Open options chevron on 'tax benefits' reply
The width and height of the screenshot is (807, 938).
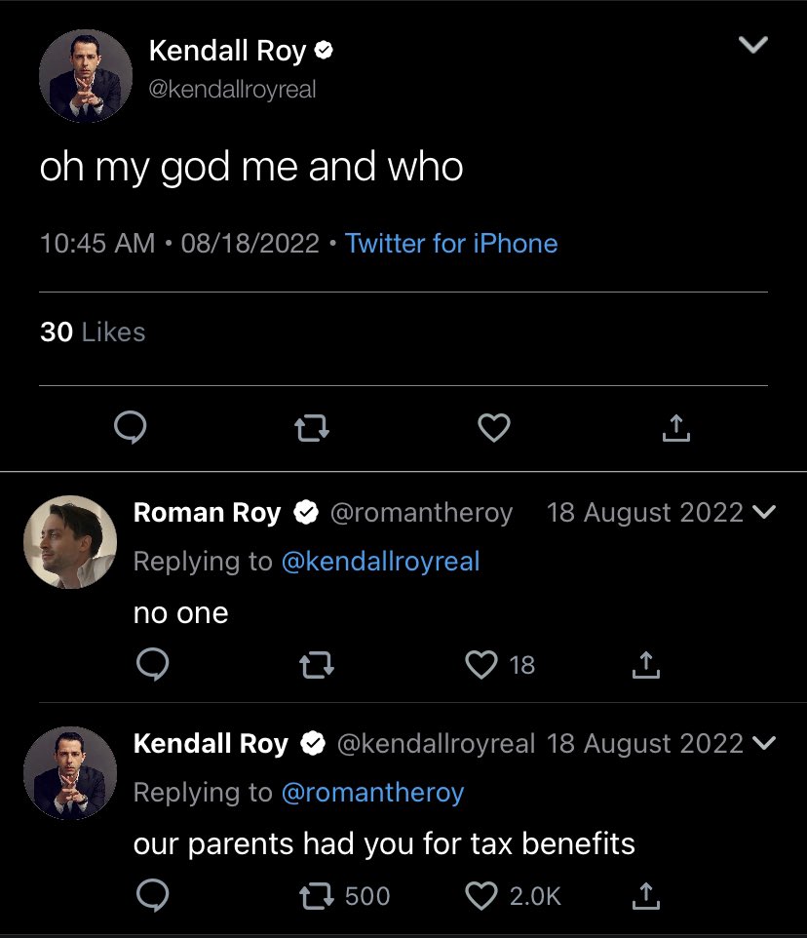point(765,743)
